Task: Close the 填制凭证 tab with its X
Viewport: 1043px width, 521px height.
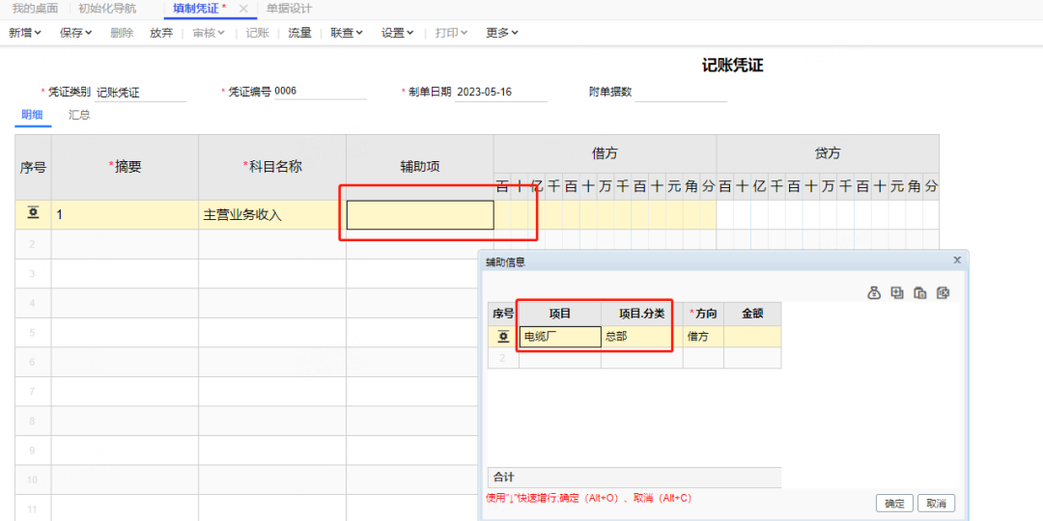Action: click(x=243, y=9)
